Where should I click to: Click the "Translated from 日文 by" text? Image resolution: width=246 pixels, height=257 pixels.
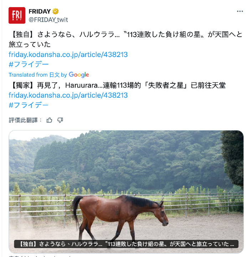point(38,75)
